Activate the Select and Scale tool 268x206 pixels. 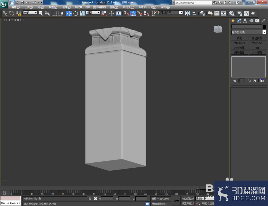[x=82, y=13]
